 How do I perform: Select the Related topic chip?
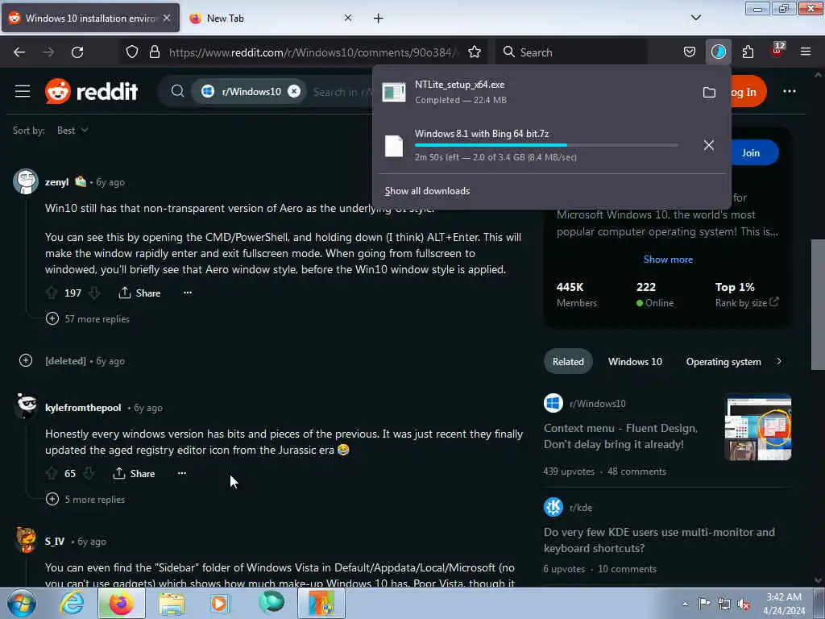[568, 362]
